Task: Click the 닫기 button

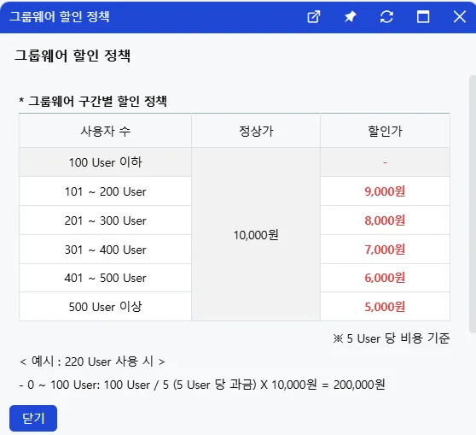Action: 33,418
